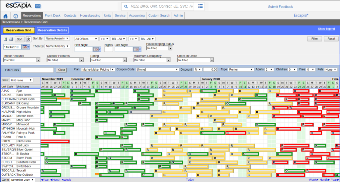Click the Escapia logo
The width and height of the screenshot is (340, 182).
tap(19, 6)
